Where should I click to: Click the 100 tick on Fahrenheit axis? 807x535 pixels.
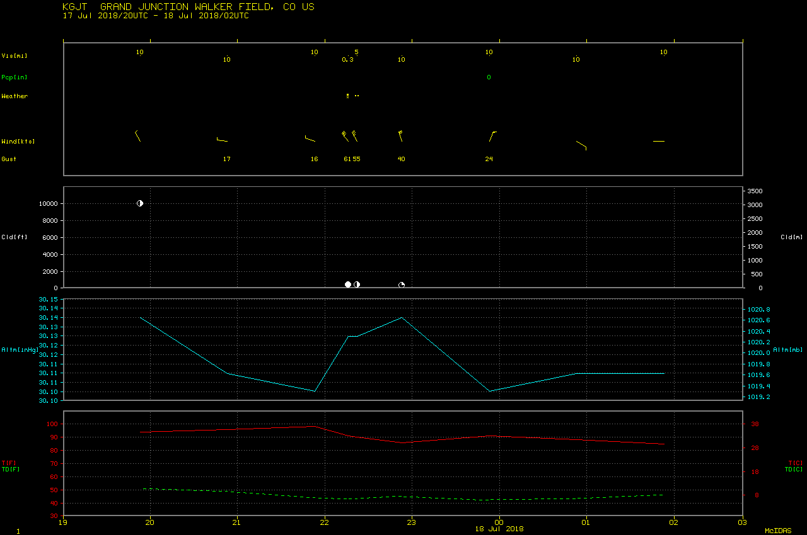tap(52, 424)
